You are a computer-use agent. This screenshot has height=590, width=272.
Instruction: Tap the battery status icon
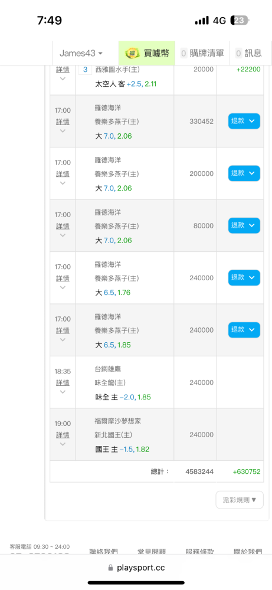pos(240,20)
